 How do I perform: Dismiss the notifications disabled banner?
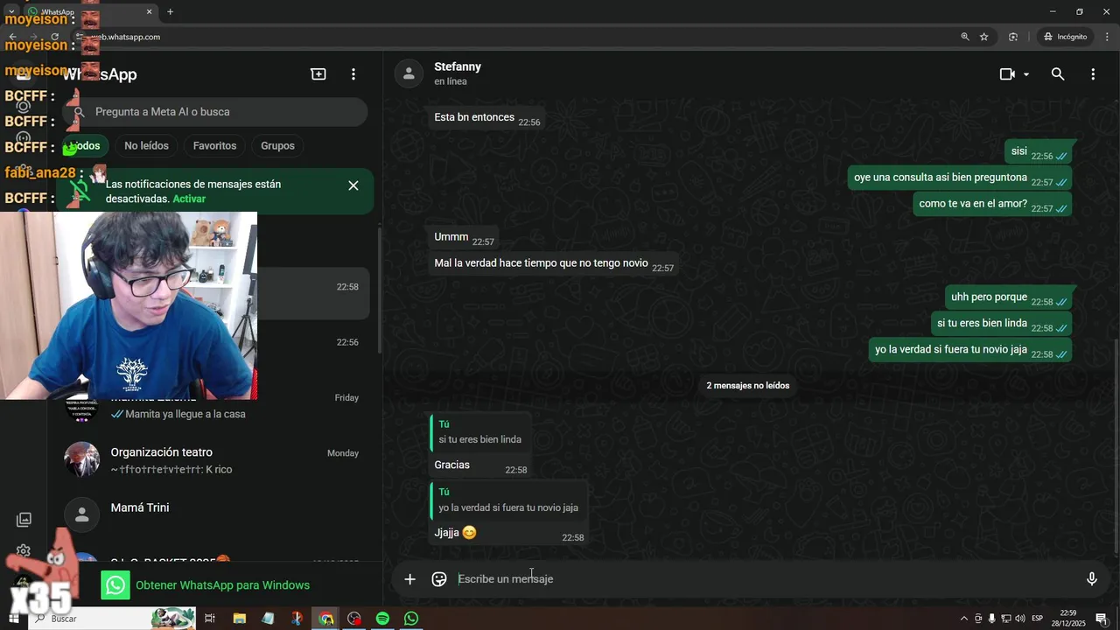click(x=353, y=185)
